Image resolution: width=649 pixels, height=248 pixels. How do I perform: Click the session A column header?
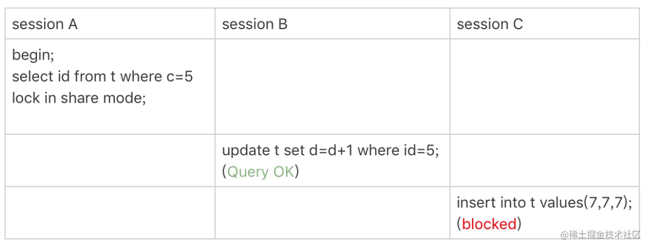[x=45, y=24]
